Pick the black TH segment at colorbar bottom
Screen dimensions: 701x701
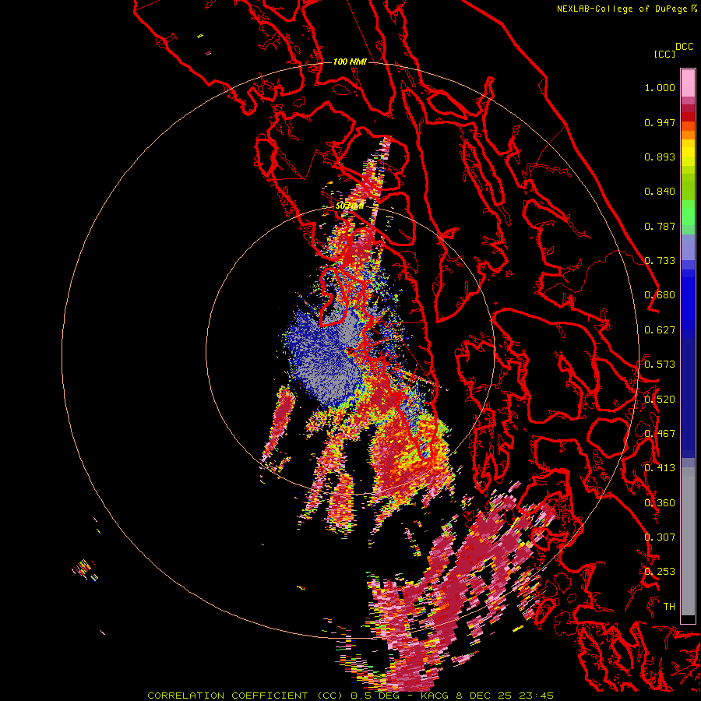688,619
